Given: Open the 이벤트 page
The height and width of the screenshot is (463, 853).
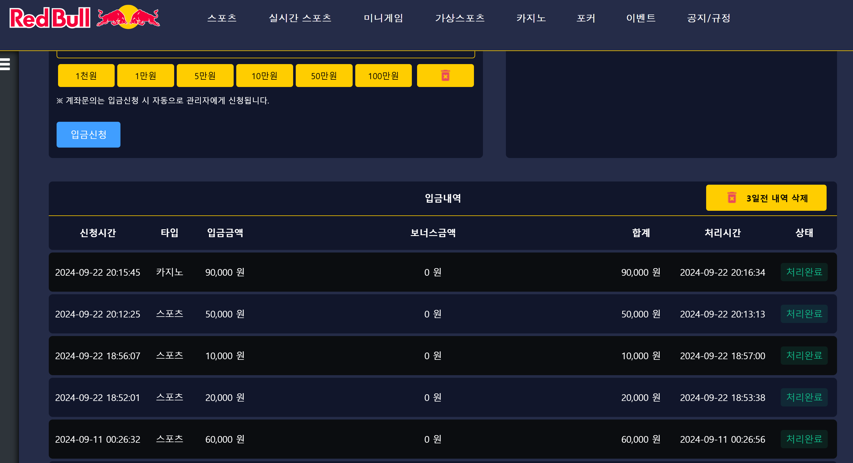Looking at the screenshot, I should [x=641, y=18].
